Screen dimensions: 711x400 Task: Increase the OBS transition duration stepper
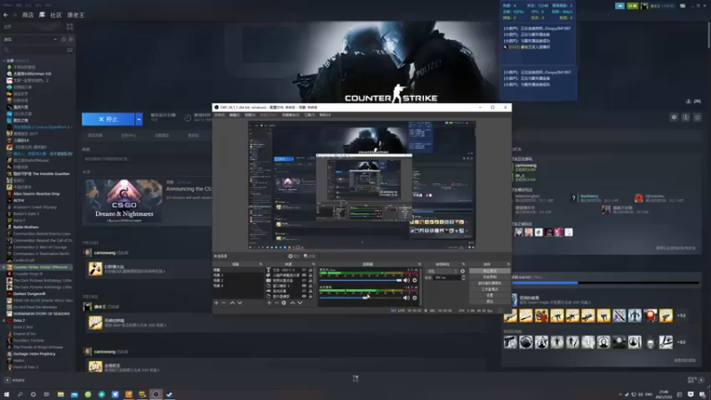pos(463,276)
